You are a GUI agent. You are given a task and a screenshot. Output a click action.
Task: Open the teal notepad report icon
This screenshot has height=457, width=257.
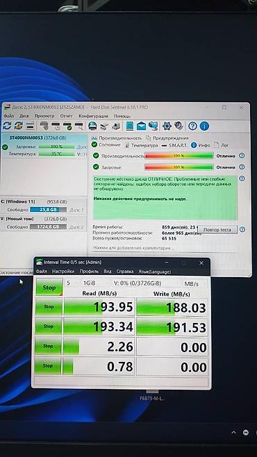click(x=130, y=126)
